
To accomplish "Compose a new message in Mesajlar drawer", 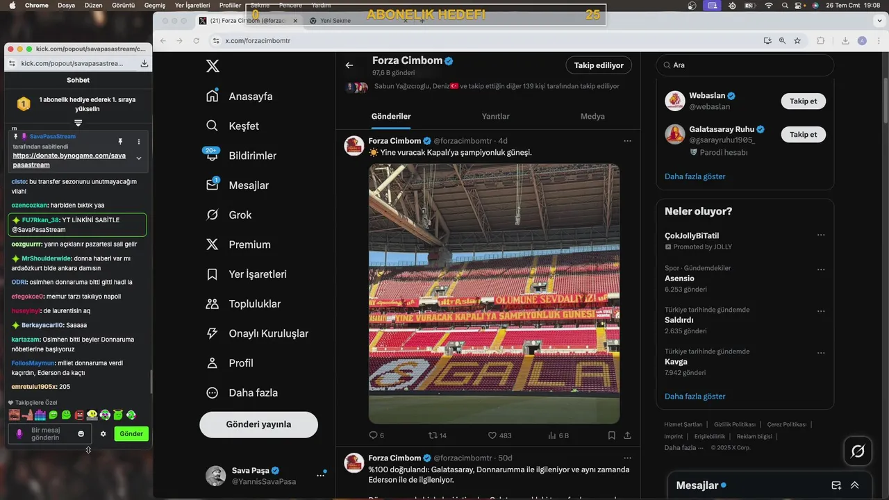I will coord(836,485).
